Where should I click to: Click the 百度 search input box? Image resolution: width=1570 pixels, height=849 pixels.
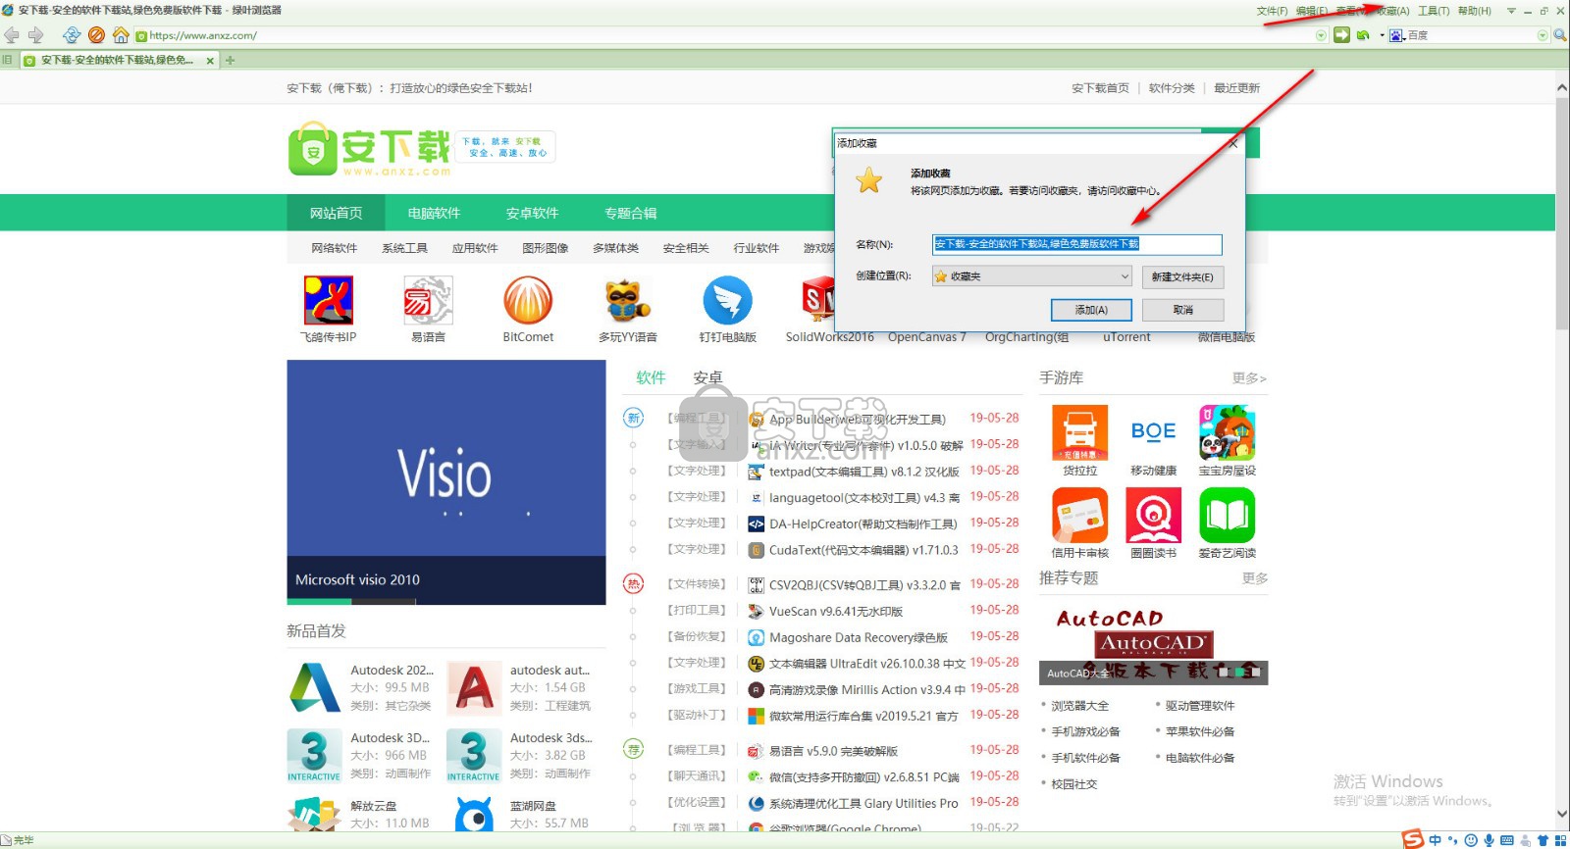[x=1469, y=35]
